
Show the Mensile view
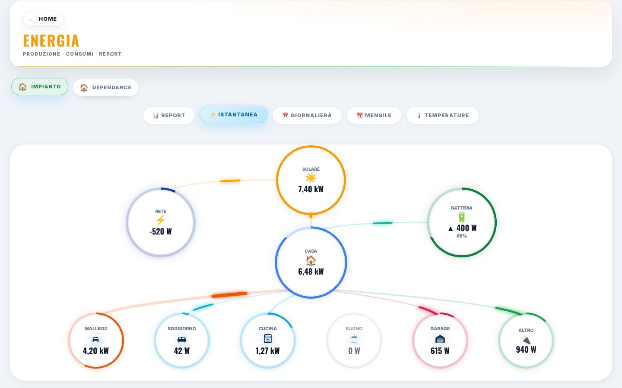coord(374,116)
